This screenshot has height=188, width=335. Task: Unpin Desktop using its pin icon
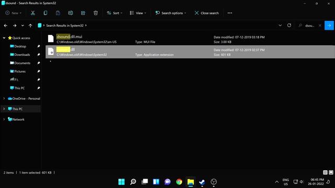39,46
